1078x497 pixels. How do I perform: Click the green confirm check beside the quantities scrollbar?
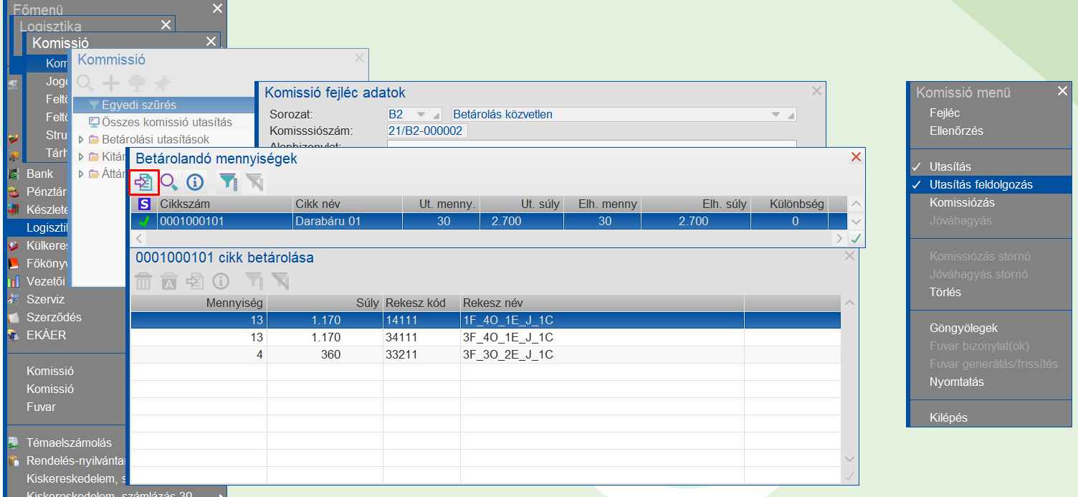click(x=856, y=238)
